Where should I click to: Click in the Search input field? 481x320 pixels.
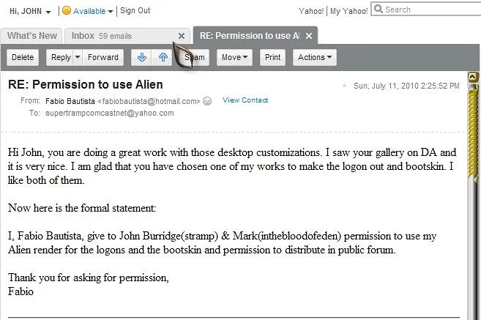430,10
